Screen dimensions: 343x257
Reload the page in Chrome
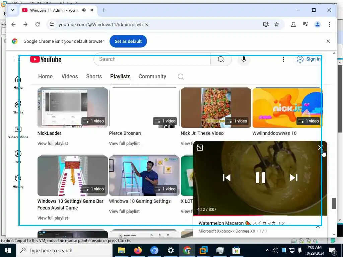tap(38, 24)
